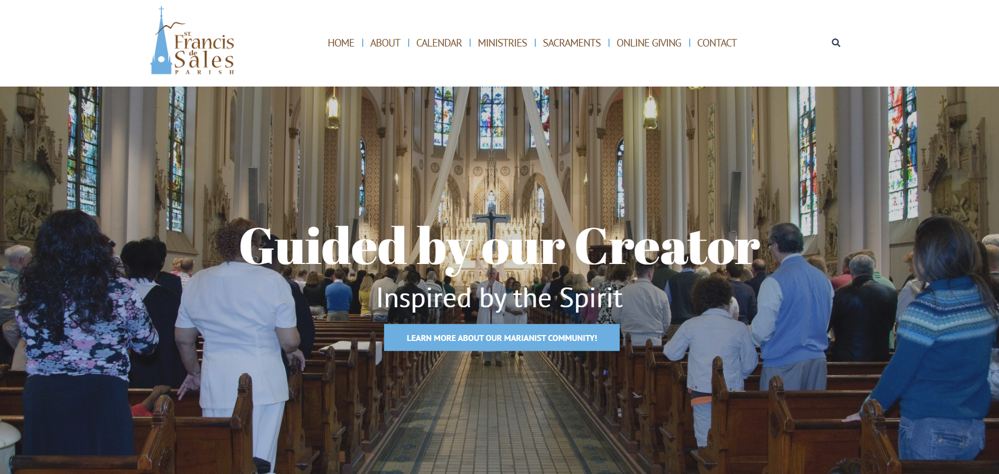Image resolution: width=999 pixels, height=474 pixels.
Task: Click Learn More About Our Marianist Community button
Action: [502, 338]
